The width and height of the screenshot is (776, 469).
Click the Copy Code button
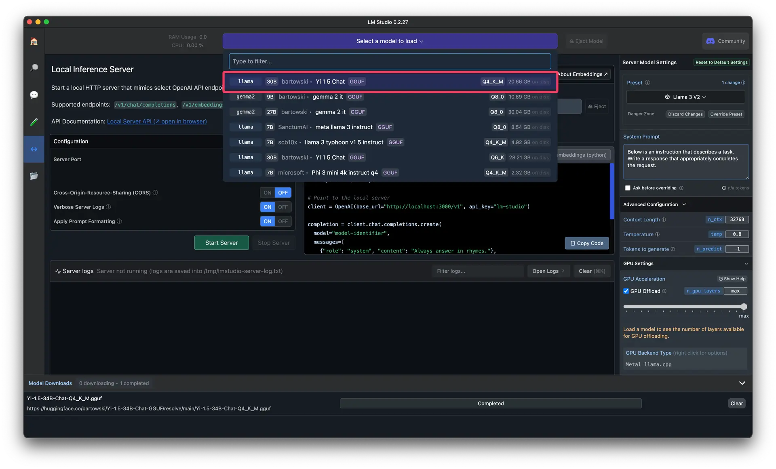tap(587, 244)
